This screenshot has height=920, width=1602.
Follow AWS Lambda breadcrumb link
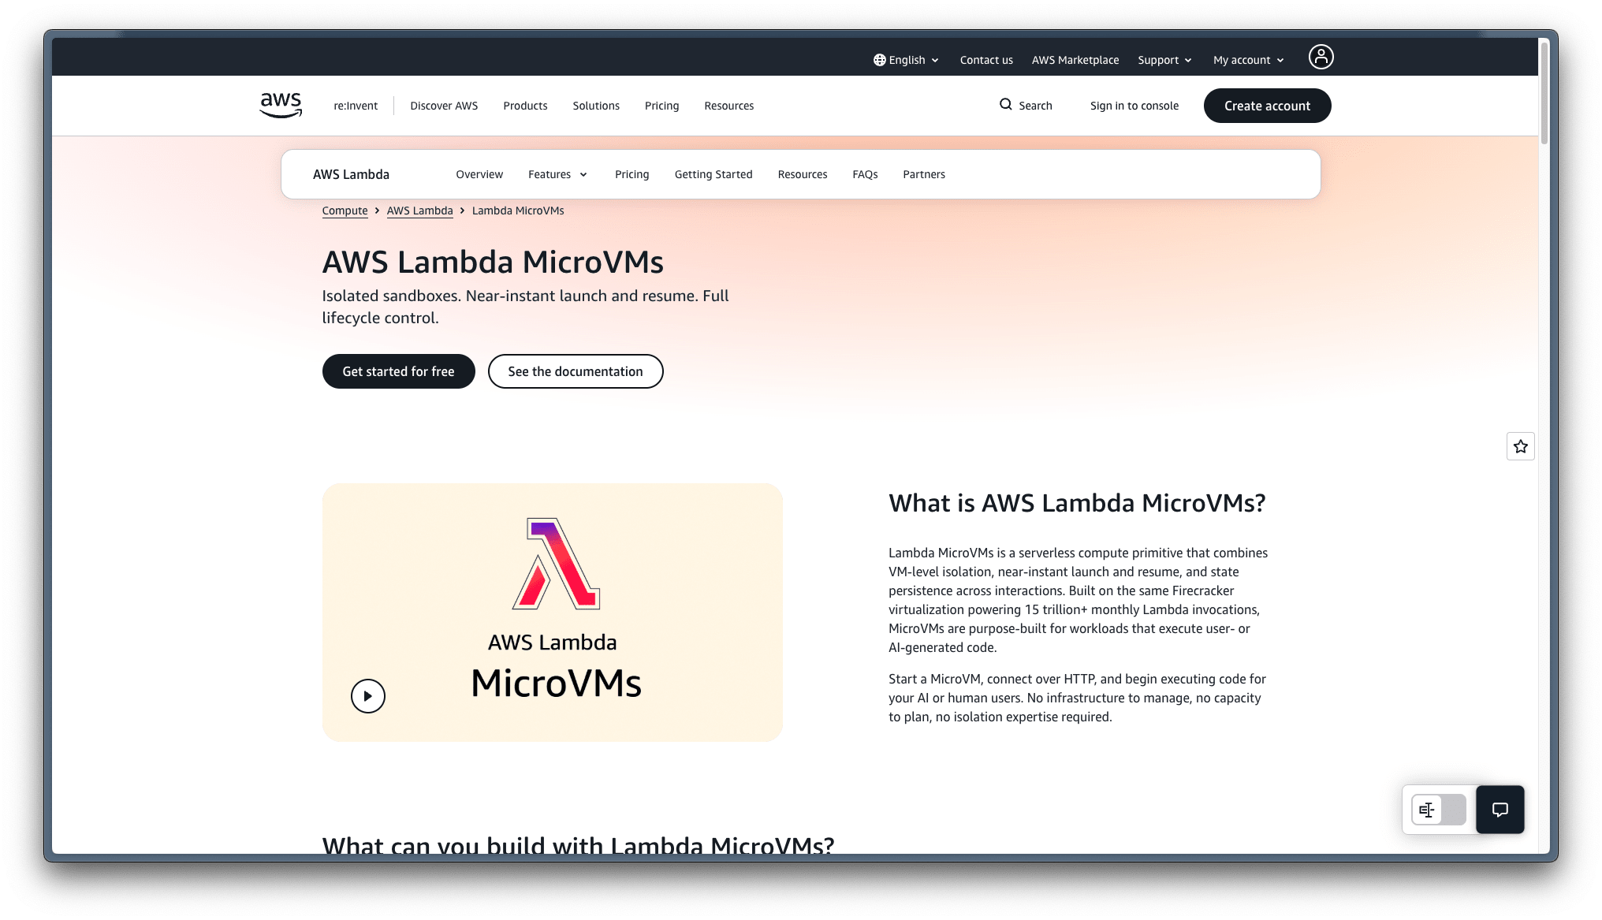pos(419,210)
